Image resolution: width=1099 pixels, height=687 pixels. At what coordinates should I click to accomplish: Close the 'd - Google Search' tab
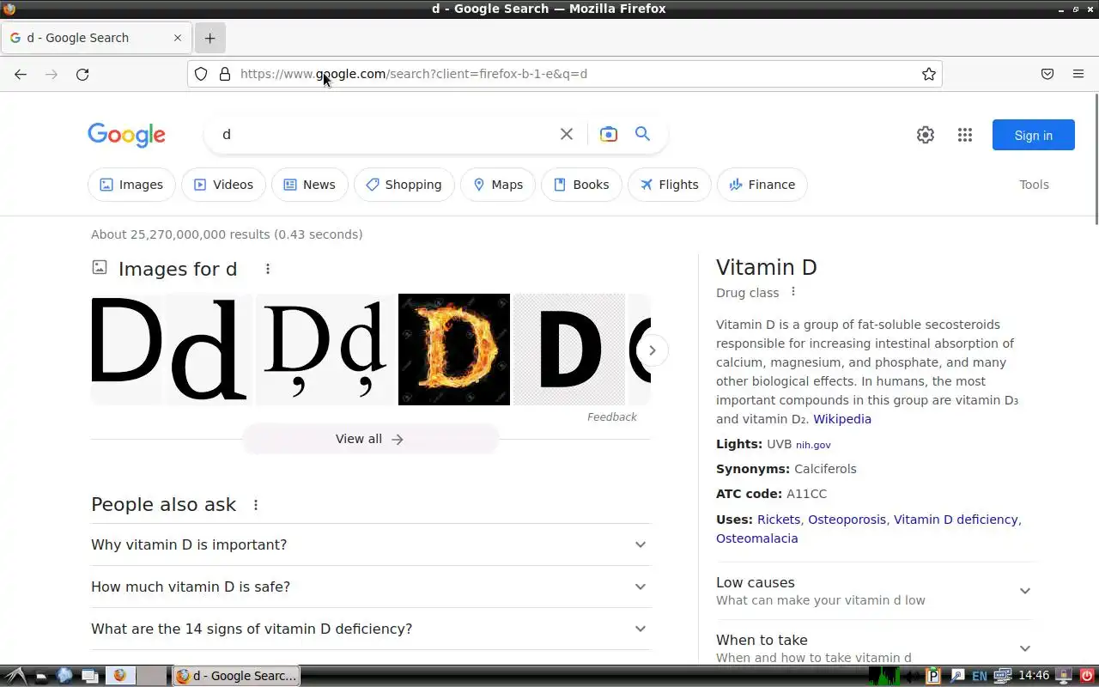tap(178, 38)
